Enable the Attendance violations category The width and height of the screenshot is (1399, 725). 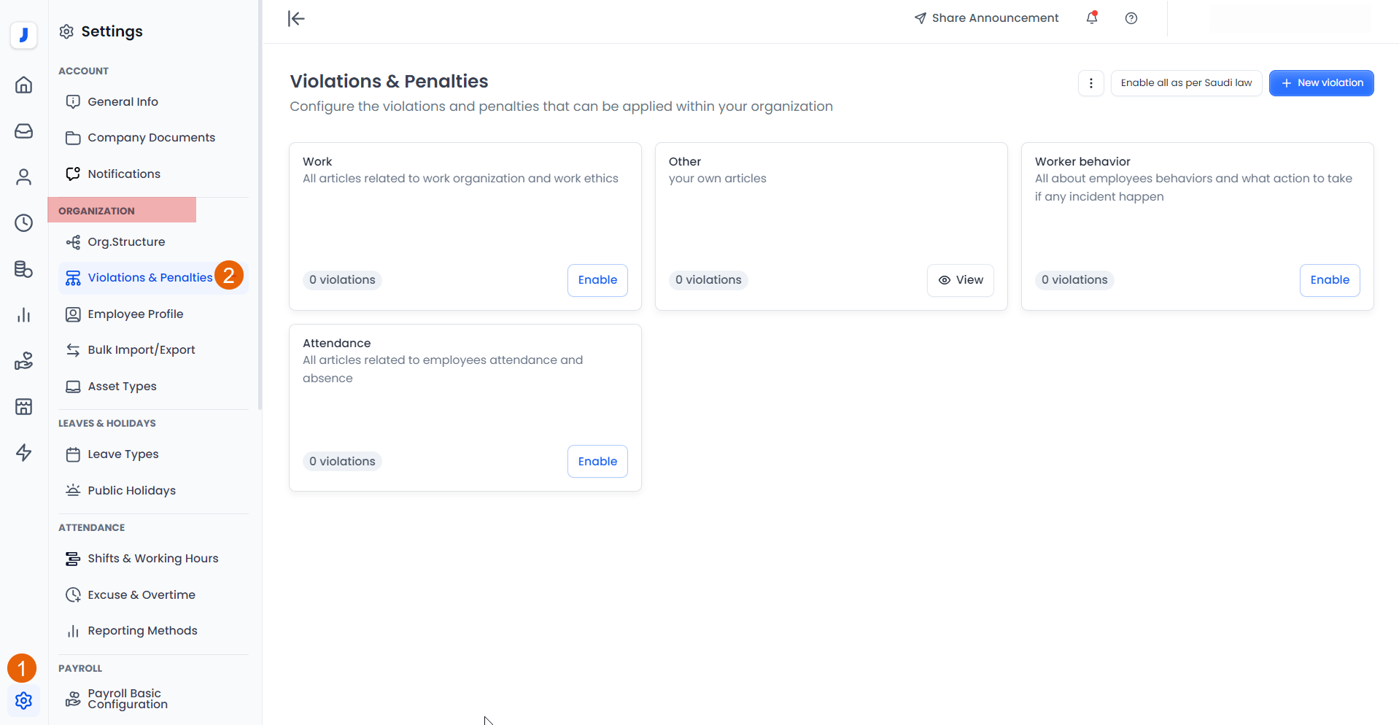click(x=597, y=462)
